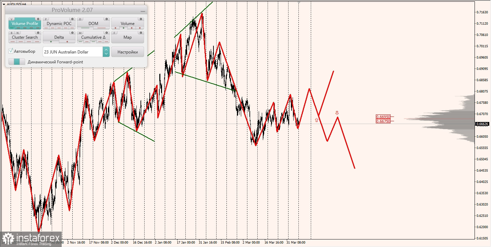Click the 0.66950 price level label
Image resolution: width=491 pixels, height=247 pixels.
click(x=383, y=117)
